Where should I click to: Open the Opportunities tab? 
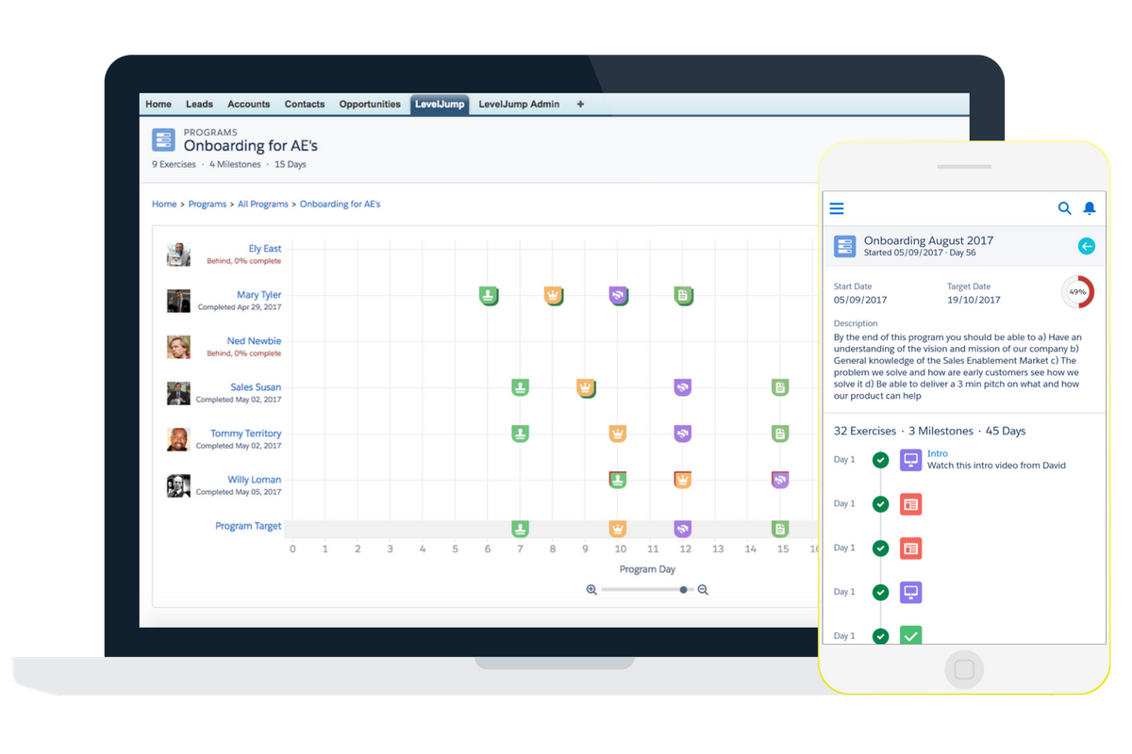(x=370, y=104)
